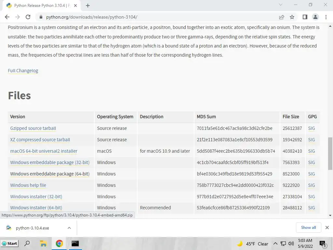Open the tab search chevron
Screen dimensions: 333x250
coord(281,5)
